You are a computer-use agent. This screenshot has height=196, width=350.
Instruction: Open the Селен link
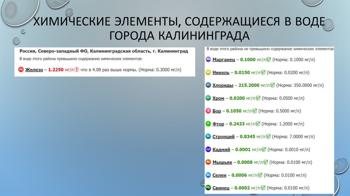219,175
